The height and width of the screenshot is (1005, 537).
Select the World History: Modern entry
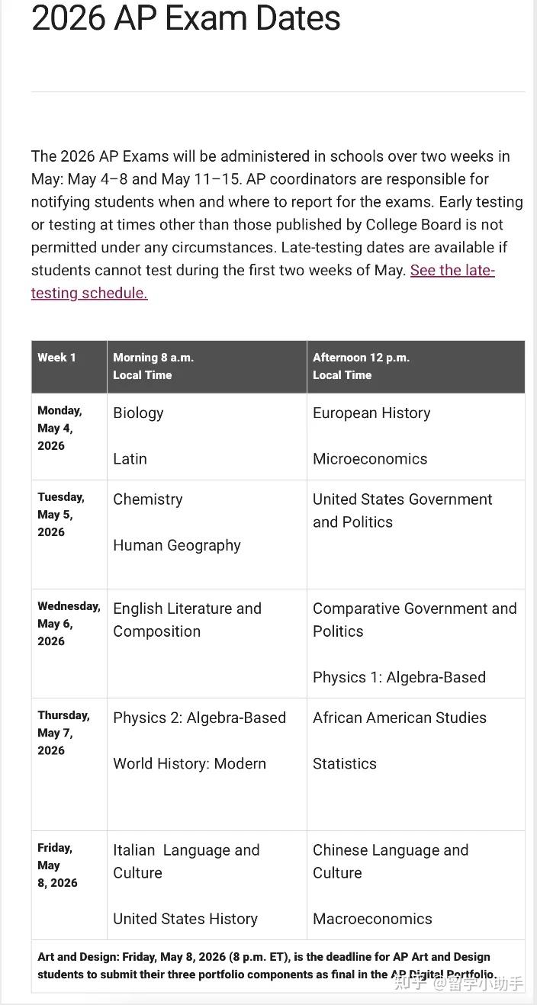[189, 763]
